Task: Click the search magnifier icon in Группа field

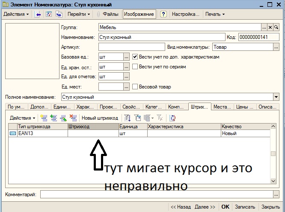Action: click(276, 27)
